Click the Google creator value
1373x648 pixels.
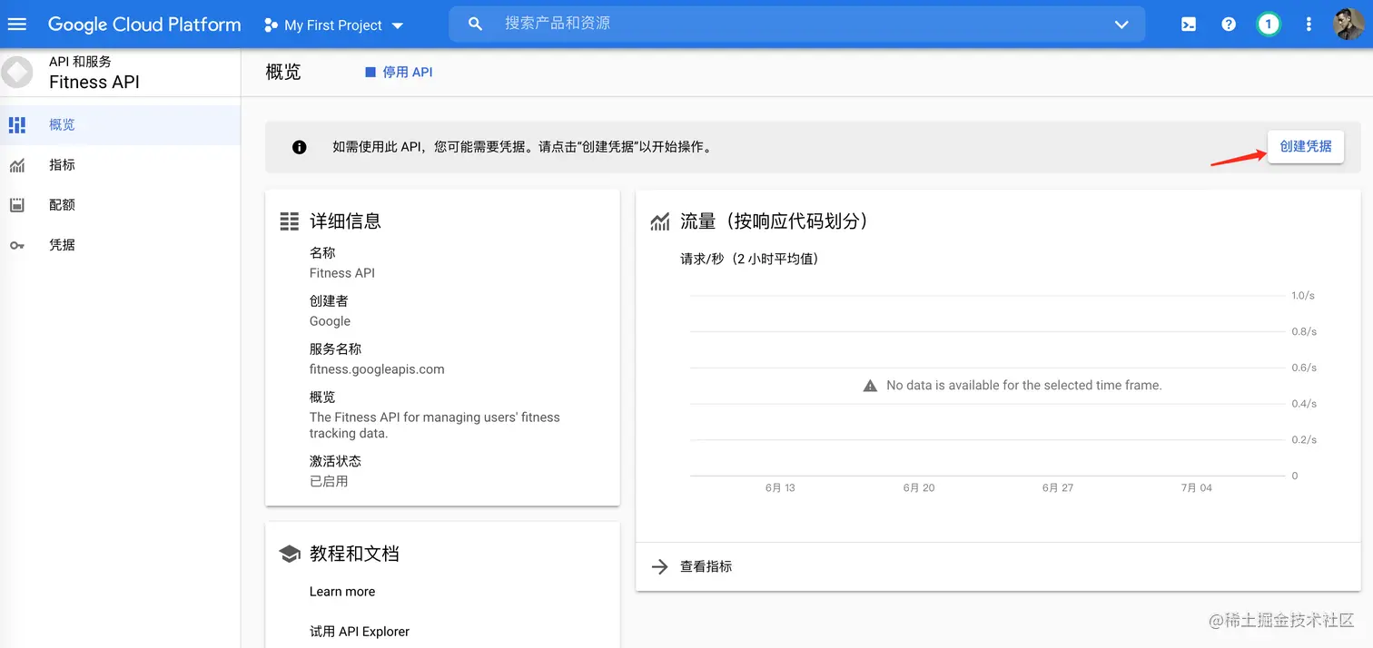tap(330, 321)
